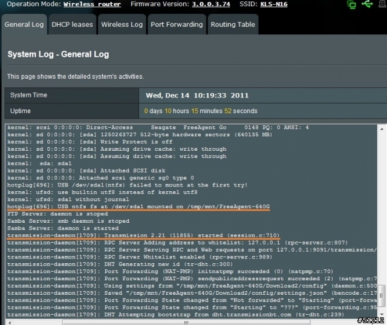This screenshot has width=387, height=325.
Task: Click the network clients status icon
Action: click(x=351, y=5)
